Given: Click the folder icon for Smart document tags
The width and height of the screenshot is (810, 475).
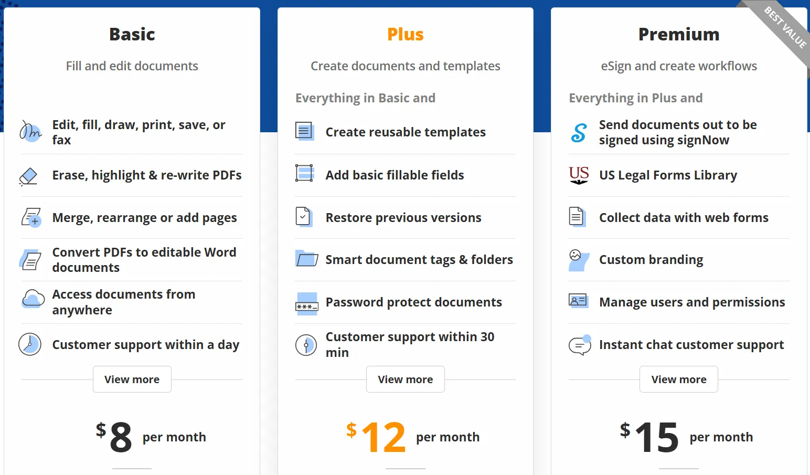Looking at the screenshot, I should coord(306,259).
